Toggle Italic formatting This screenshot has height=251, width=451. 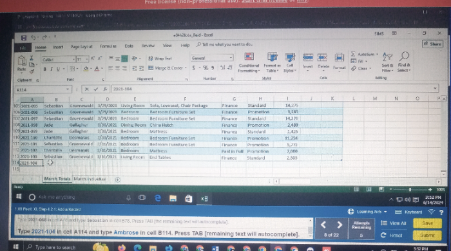coord(52,69)
